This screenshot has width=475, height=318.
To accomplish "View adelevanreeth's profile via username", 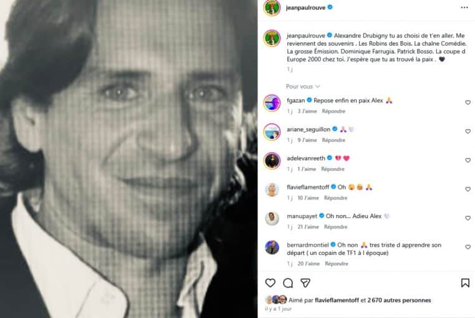I will [x=307, y=158].
